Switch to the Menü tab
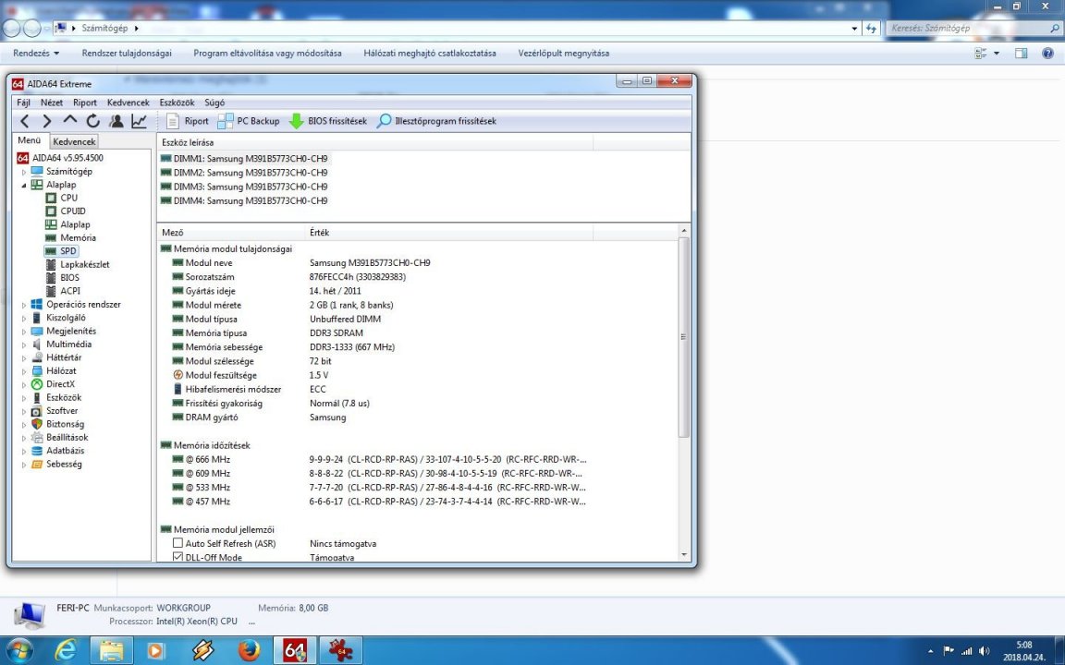 pos(30,140)
